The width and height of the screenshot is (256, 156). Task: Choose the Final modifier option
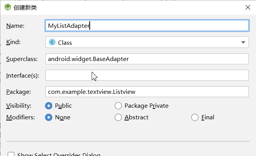pos(195,117)
